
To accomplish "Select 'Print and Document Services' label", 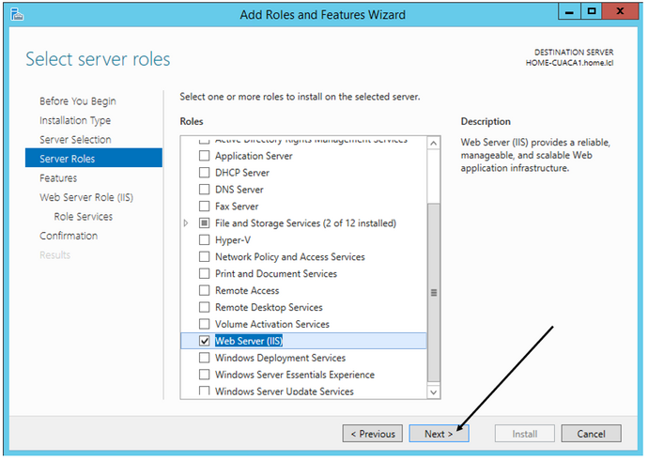I will [x=276, y=273].
